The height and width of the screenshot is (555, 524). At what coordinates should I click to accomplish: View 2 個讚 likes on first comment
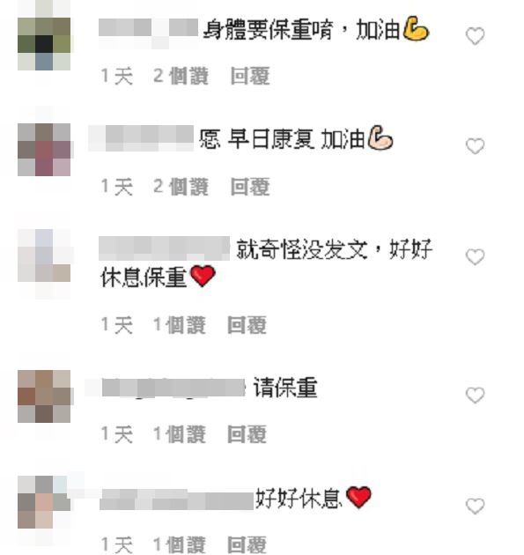pyautogui.click(x=181, y=76)
